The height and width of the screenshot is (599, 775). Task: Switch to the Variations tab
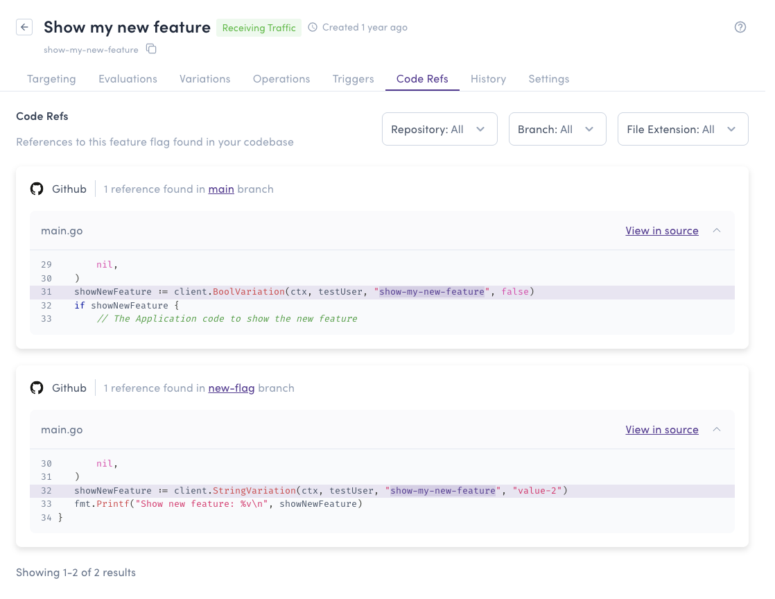(x=204, y=78)
